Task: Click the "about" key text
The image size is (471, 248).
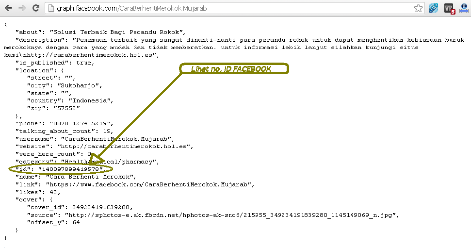Action: (x=28, y=32)
